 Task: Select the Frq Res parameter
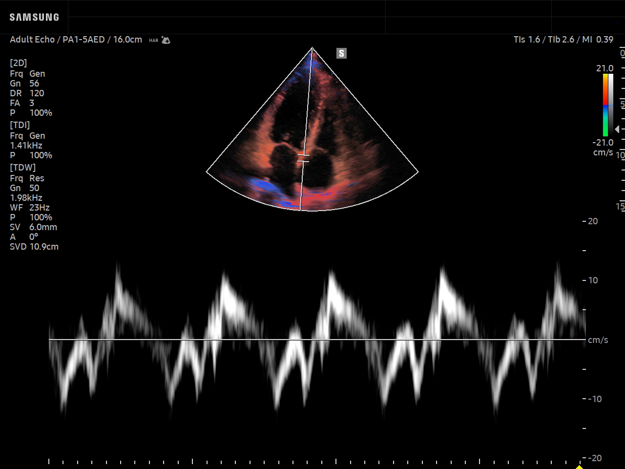click(27, 178)
